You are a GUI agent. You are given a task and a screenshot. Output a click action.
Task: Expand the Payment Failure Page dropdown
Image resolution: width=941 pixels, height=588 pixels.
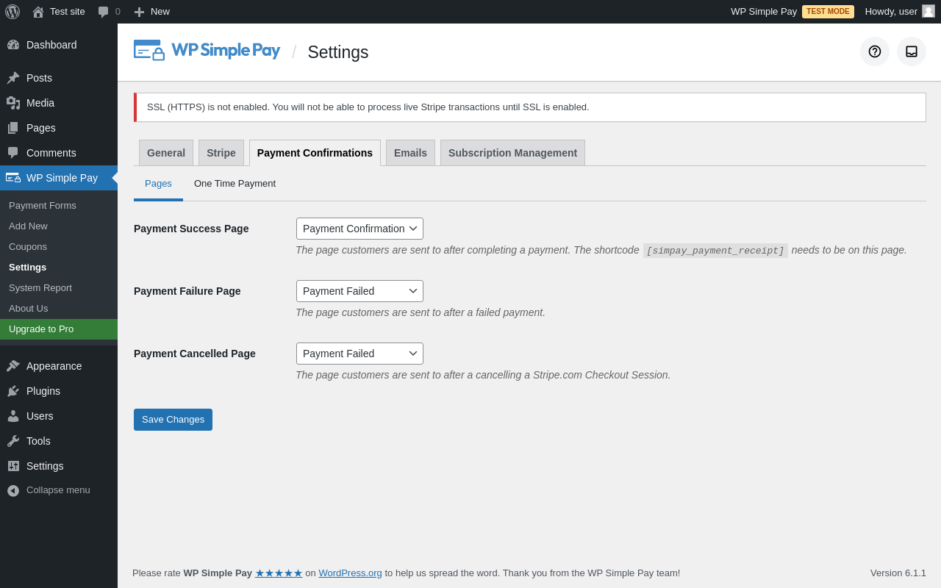[359, 291]
